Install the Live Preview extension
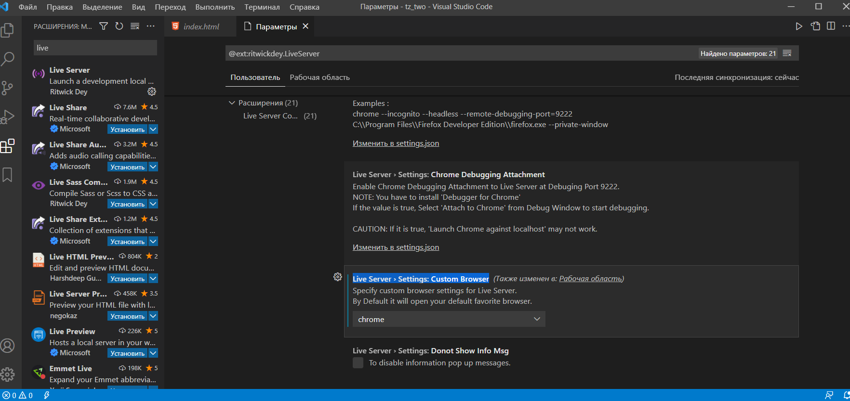Image resolution: width=850 pixels, height=401 pixels. point(127,353)
